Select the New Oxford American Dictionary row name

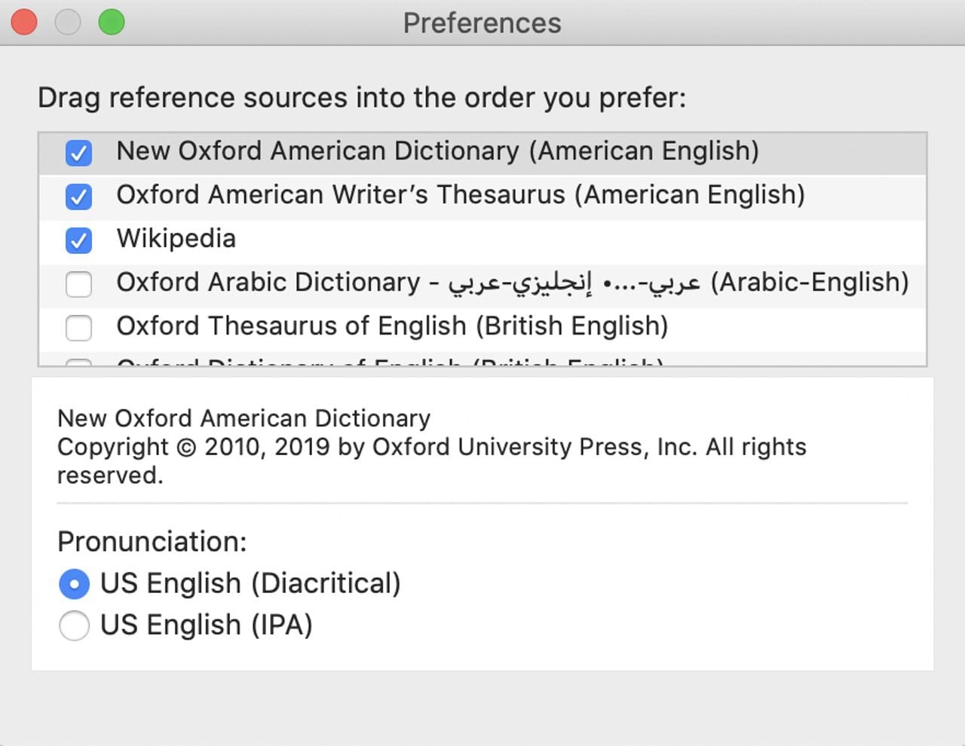tap(437, 151)
